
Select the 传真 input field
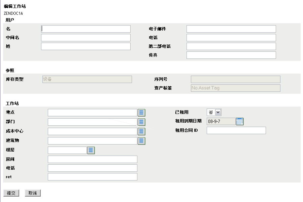pyautogui.click(x=231, y=55)
